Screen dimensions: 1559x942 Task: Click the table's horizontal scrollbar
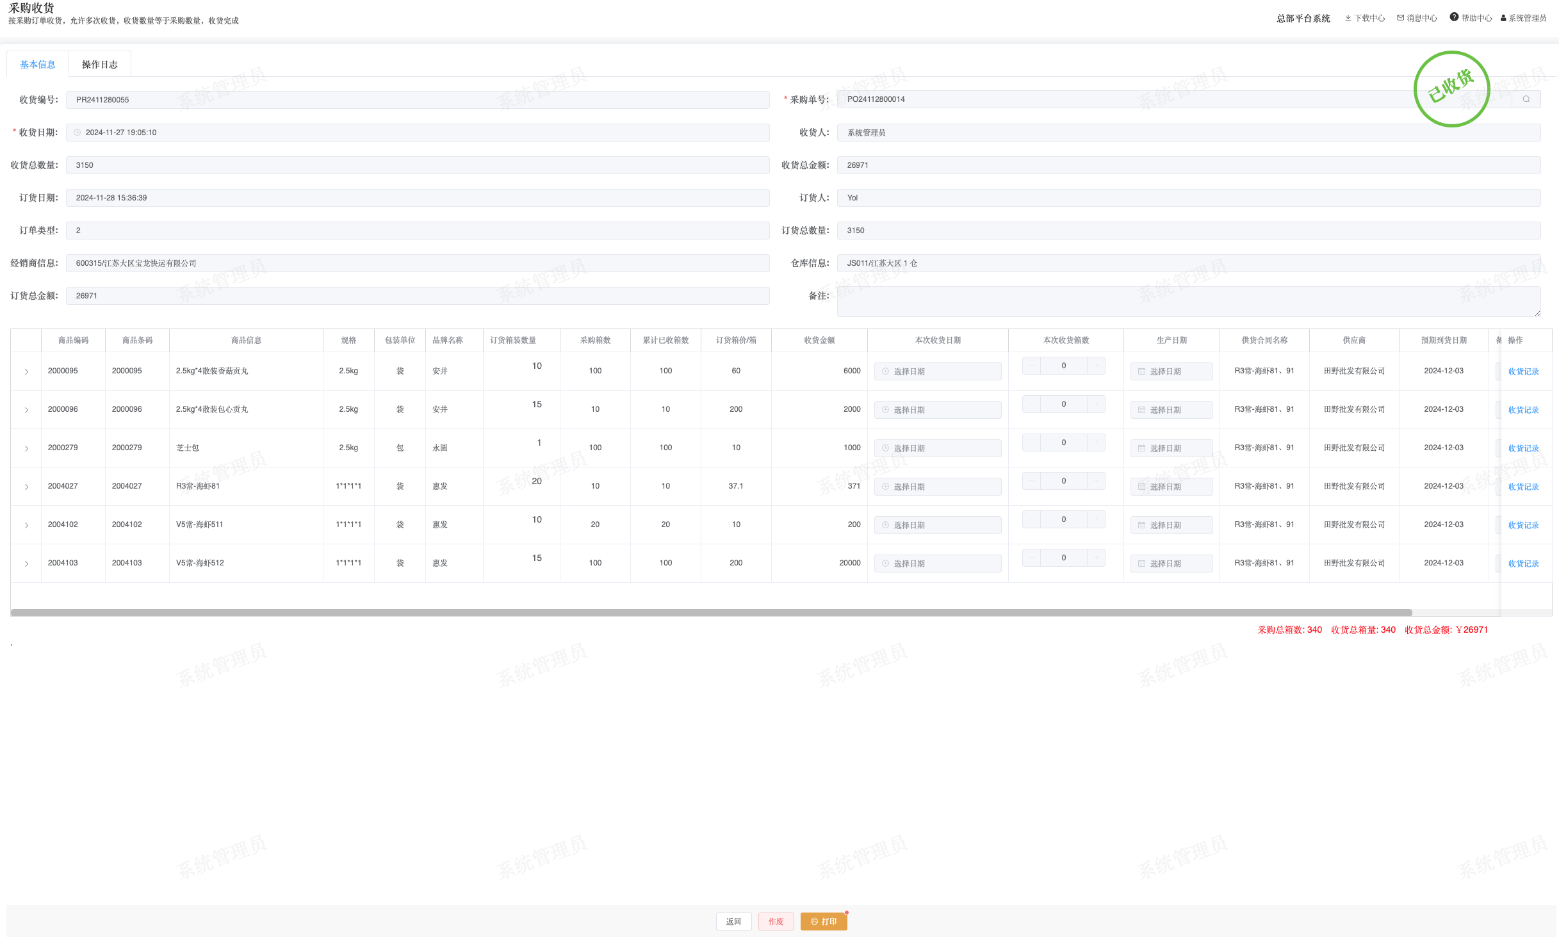(711, 613)
